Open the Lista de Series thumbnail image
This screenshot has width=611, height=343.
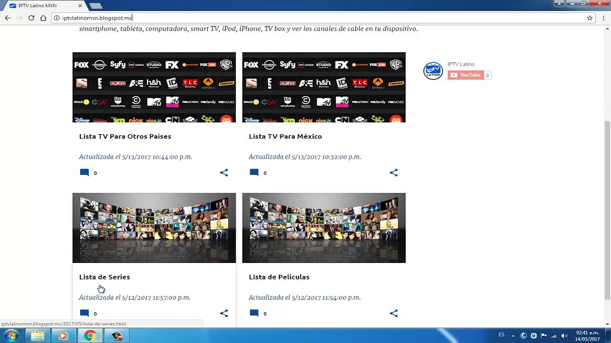click(154, 228)
